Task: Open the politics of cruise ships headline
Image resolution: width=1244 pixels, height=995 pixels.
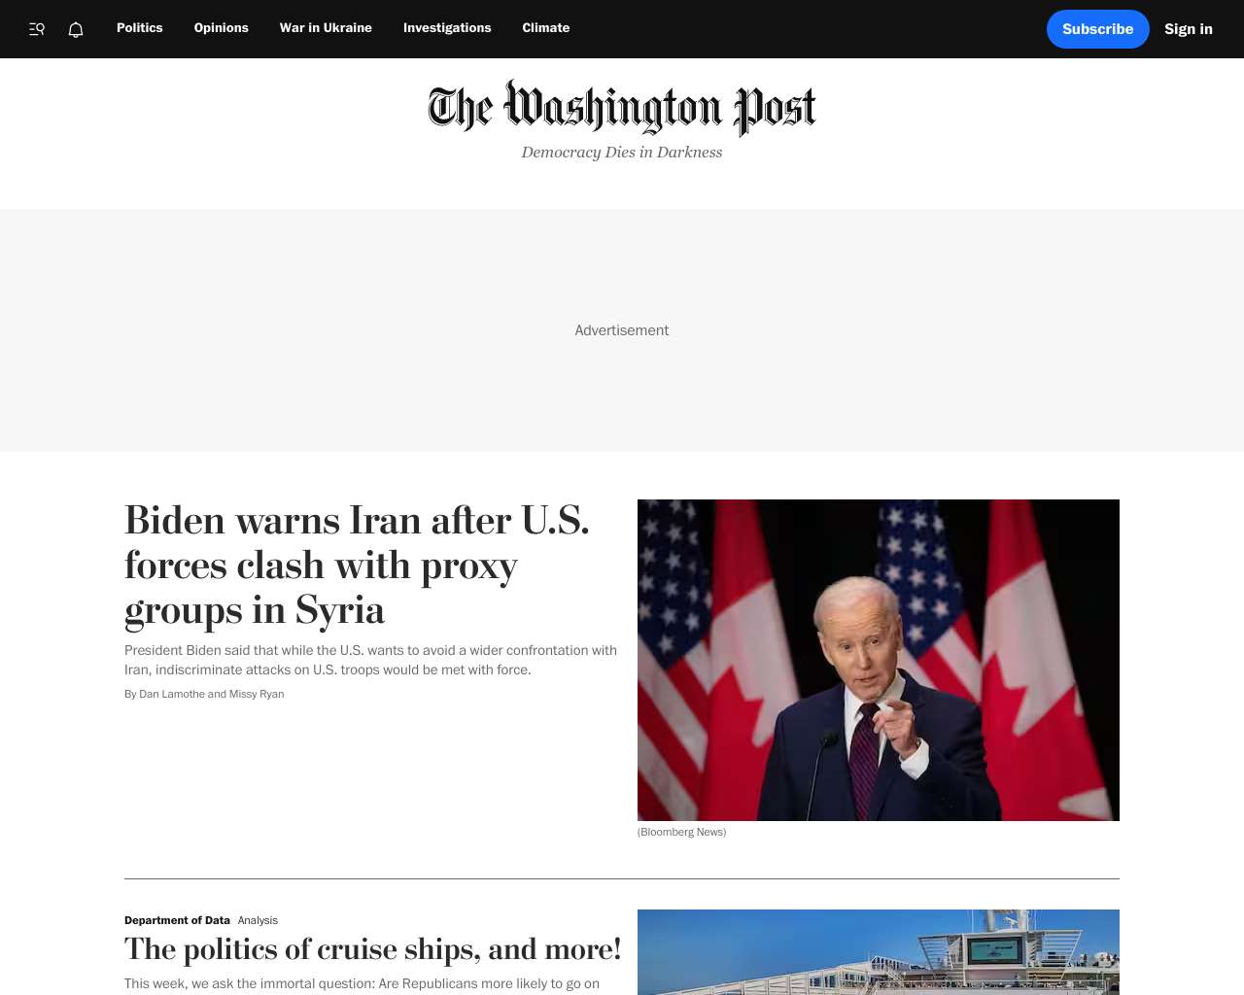Action: 373,949
